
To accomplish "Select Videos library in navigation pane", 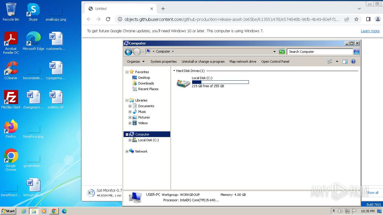I will (143, 123).
